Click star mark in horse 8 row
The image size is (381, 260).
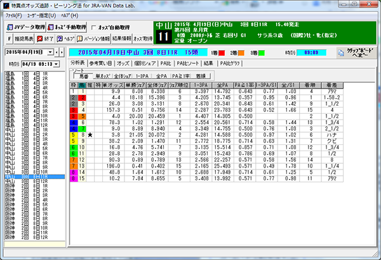(90, 135)
